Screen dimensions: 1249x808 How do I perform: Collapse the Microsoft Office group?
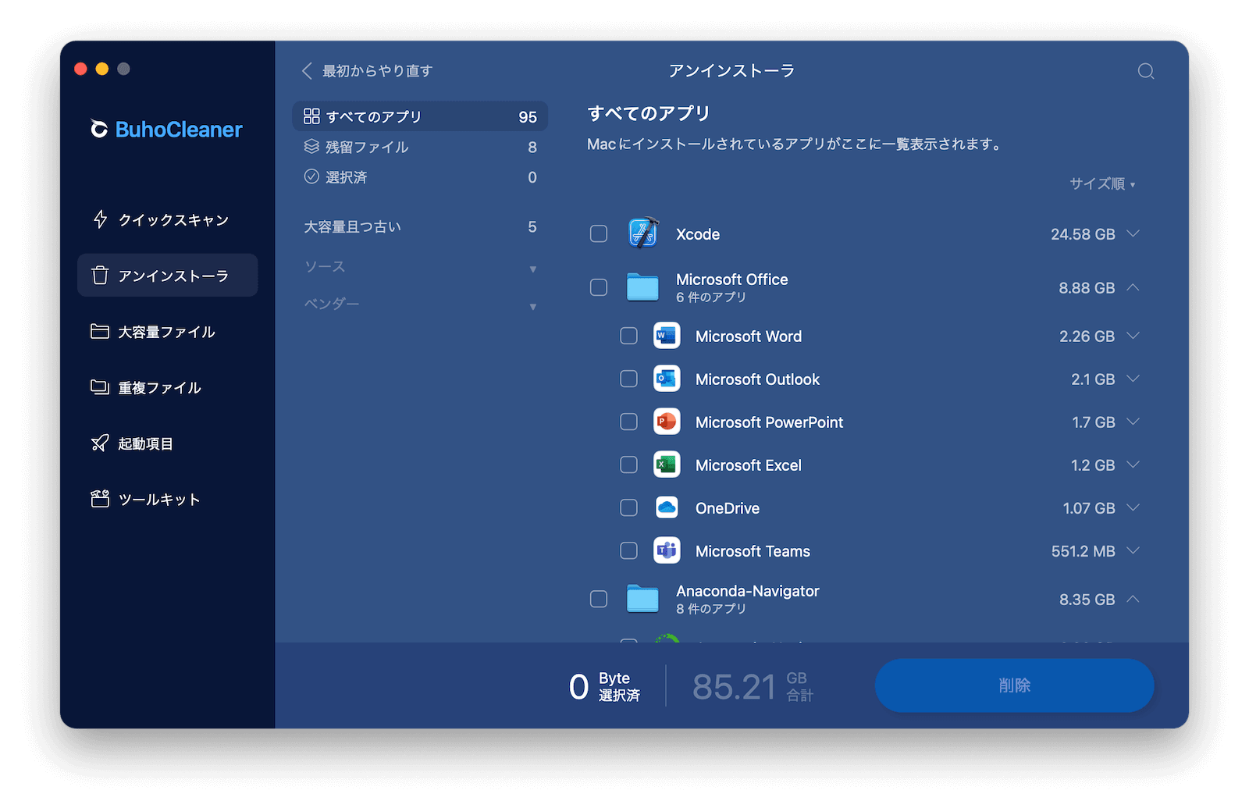[x=1133, y=287]
